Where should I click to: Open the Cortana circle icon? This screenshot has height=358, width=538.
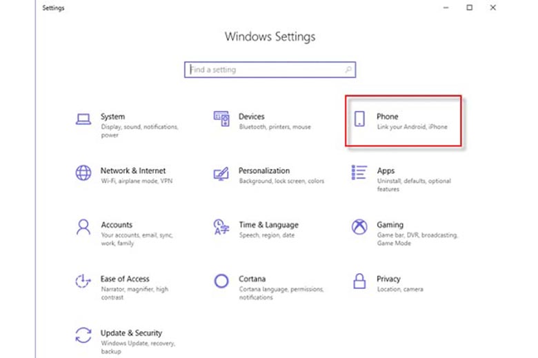pyautogui.click(x=221, y=281)
